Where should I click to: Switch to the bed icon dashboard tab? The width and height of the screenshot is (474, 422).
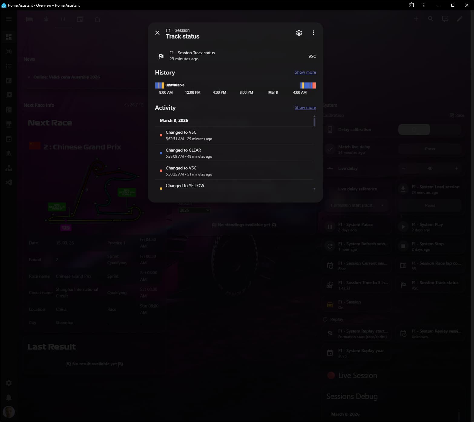(x=29, y=19)
